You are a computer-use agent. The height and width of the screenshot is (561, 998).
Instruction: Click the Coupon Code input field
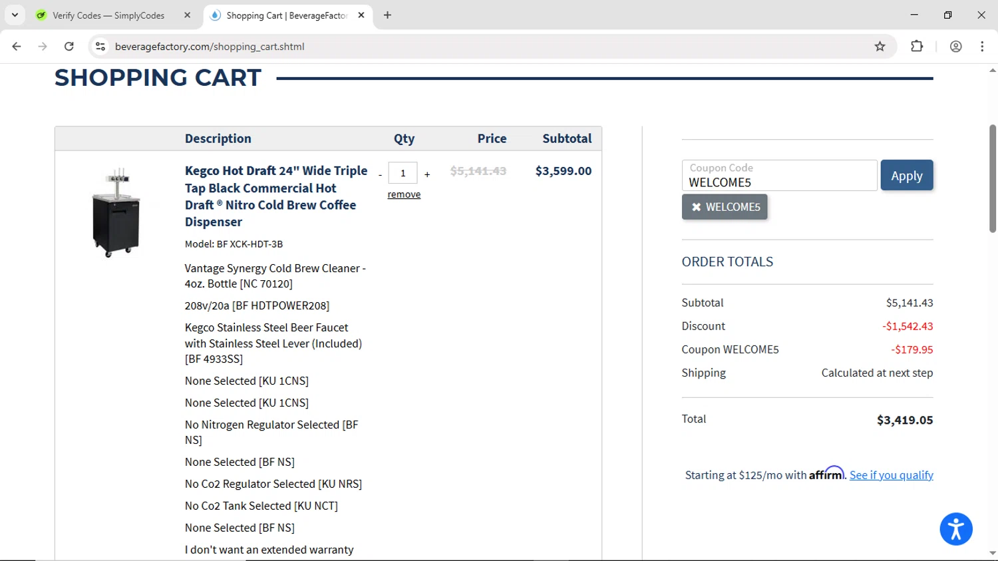click(x=779, y=176)
